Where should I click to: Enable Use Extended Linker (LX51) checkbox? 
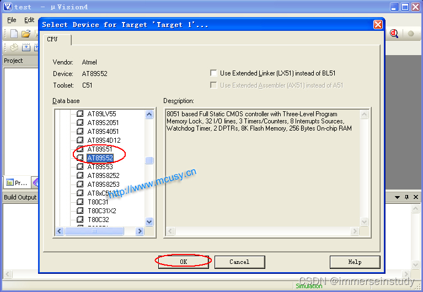point(213,73)
